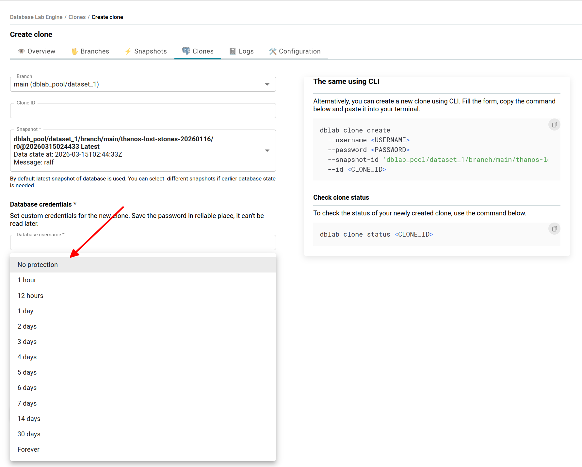Choose "30 days" protection duration
Viewport: 582px width, 467px height.
pyautogui.click(x=29, y=434)
